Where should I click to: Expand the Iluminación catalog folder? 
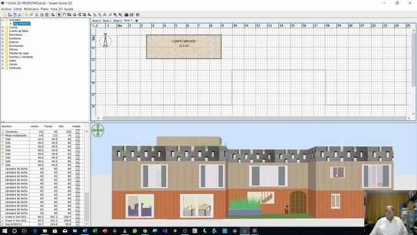(3, 46)
